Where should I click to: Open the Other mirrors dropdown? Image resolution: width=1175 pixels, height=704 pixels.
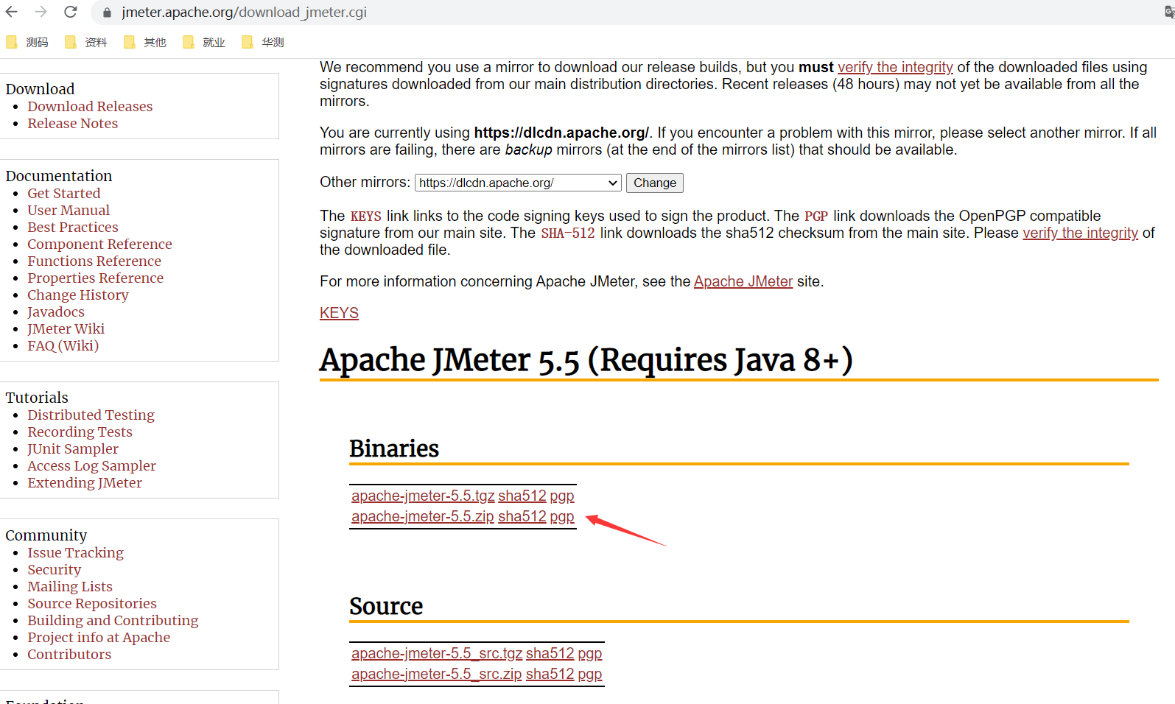point(519,183)
